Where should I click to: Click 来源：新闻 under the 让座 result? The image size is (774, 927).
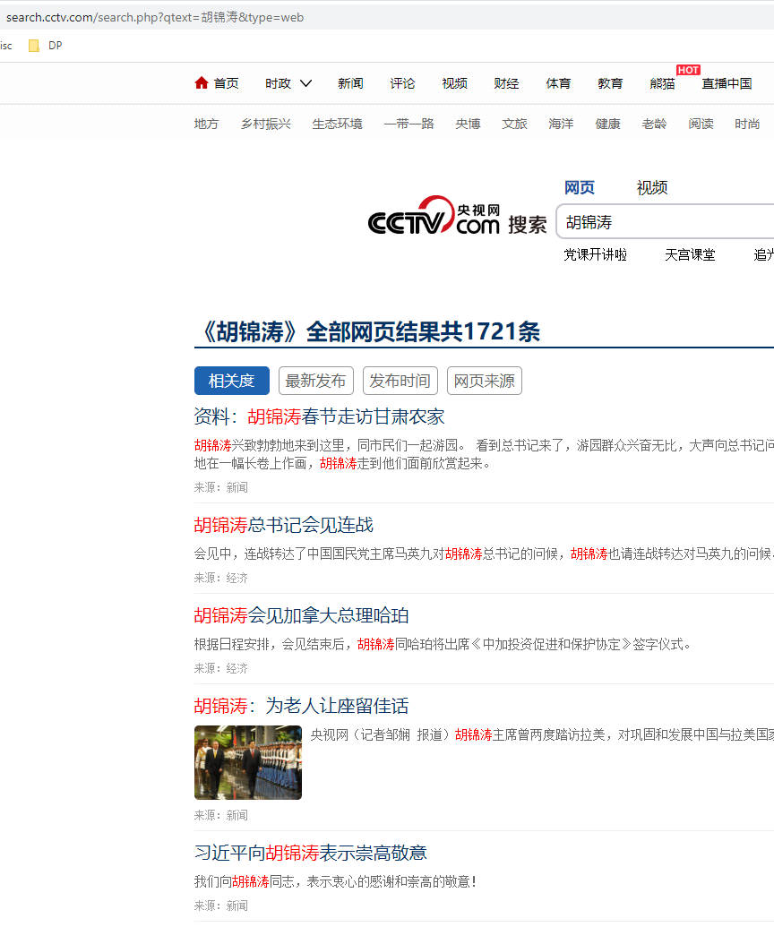(x=221, y=816)
